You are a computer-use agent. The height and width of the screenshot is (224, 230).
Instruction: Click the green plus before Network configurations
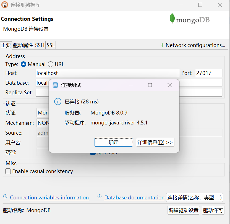[162, 45]
